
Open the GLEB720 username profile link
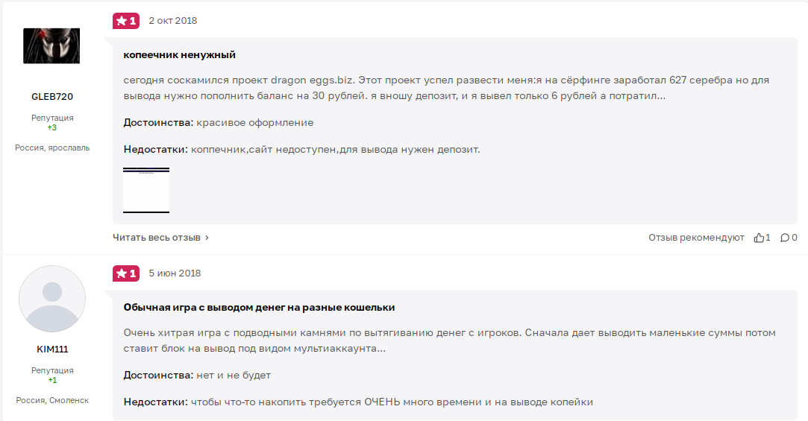52,97
